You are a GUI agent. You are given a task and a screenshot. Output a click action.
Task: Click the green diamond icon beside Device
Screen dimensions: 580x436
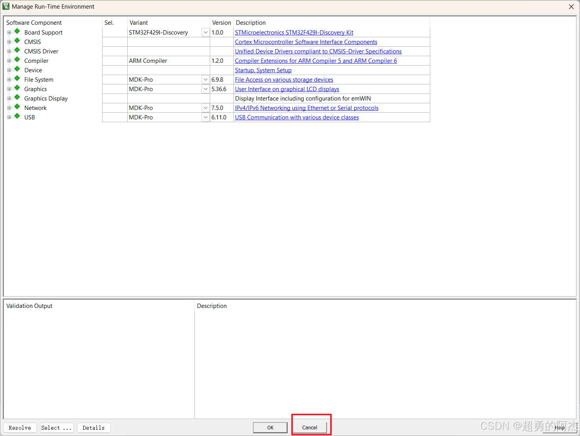point(17,69)
